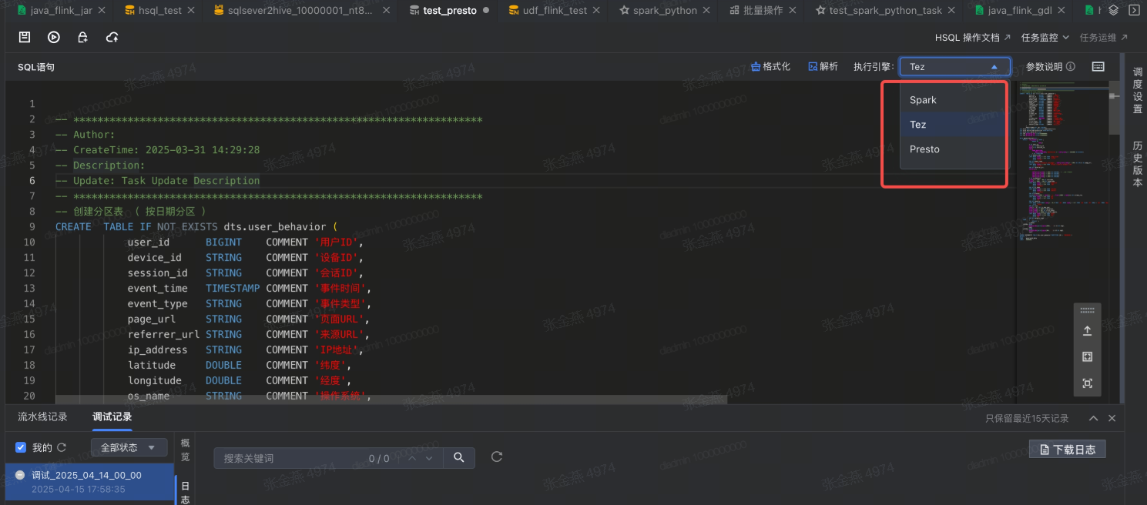The width and height of the screenshot is (1147, 505).
Task: Open the 执行引擎 Tez dropdown
Action: 954,67
